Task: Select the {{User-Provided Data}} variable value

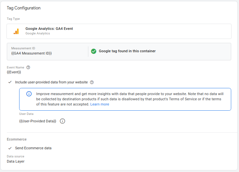Action: [38, 121]
